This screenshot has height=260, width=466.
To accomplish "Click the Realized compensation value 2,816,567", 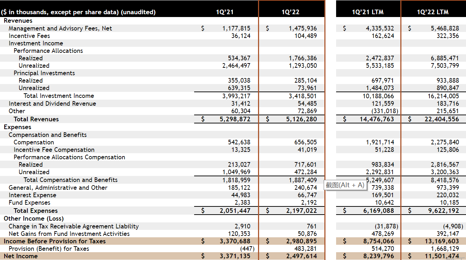I will click(445, 165).
